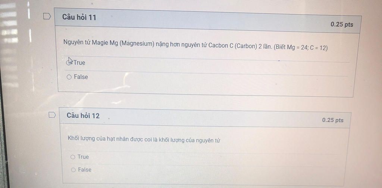Flag Câu hỏi 11 with the bookmark icon

tap(47, 16)
